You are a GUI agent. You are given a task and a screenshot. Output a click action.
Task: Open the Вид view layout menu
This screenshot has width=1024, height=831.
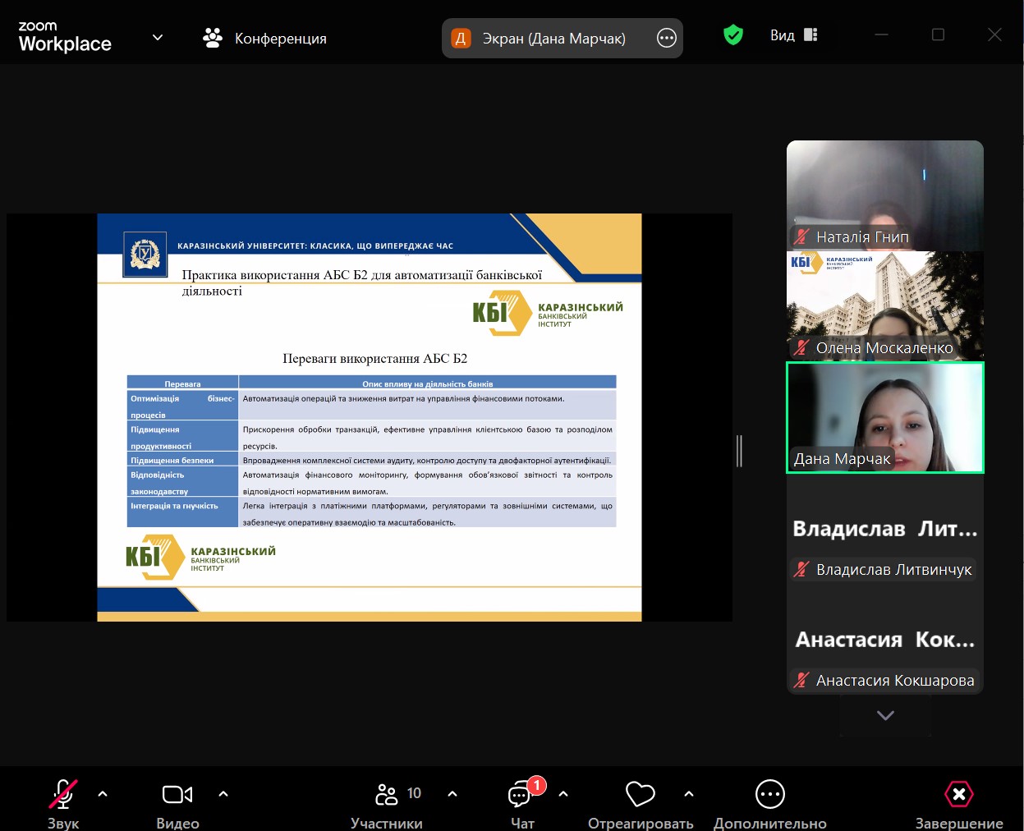pyautogui.click(x=794, y=34)
